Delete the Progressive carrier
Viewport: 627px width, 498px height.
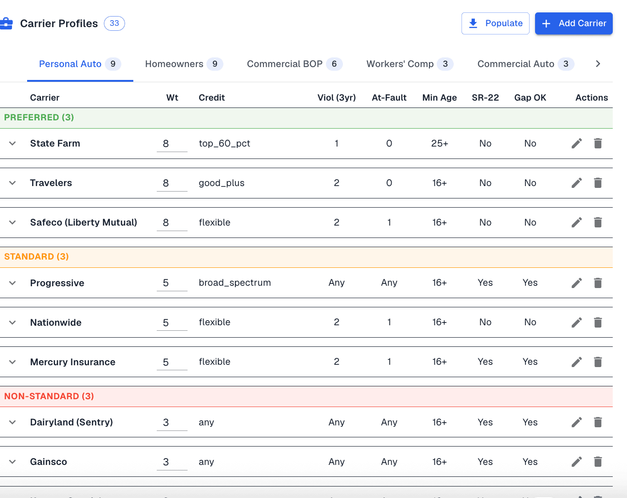[x=598, y=283]
